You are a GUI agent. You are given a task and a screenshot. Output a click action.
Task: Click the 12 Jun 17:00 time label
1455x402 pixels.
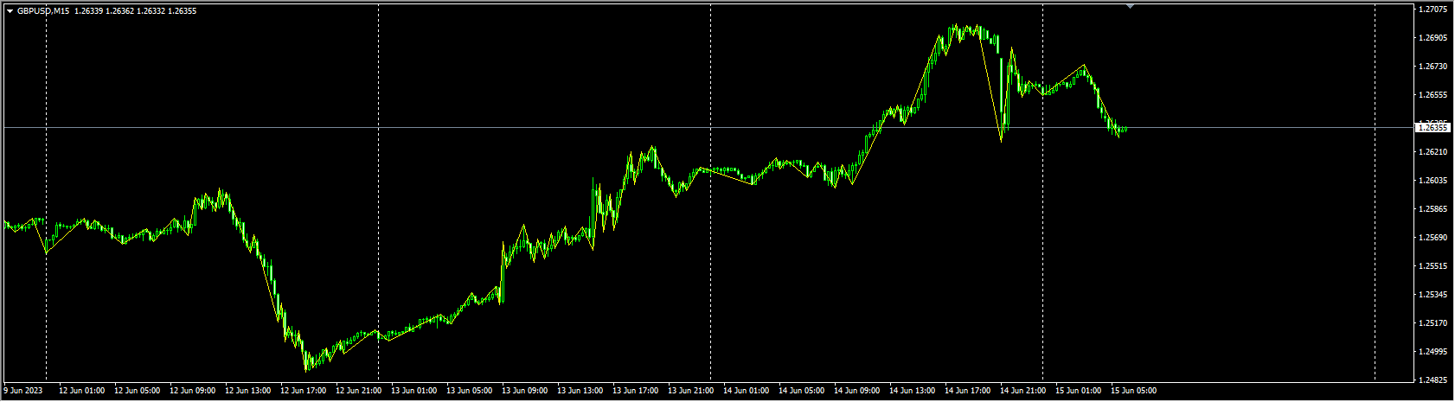tap(303, 391)
